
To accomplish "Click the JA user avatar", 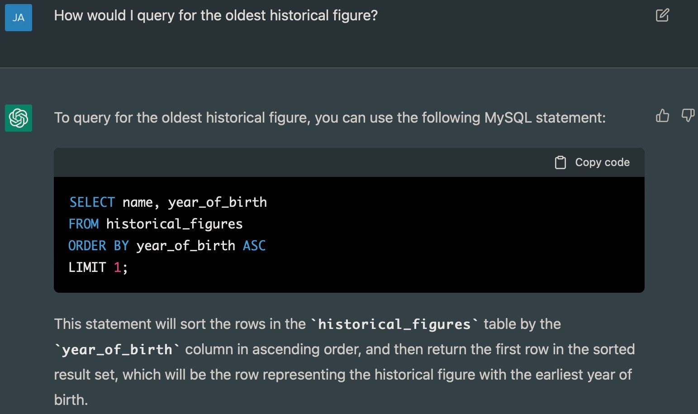I will coord(18,17).
